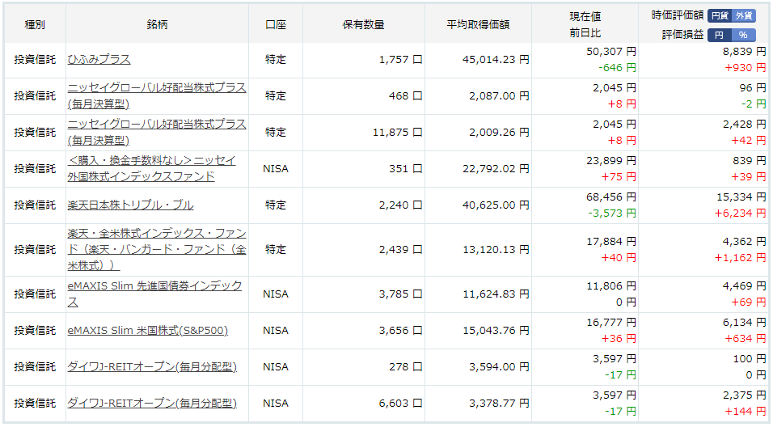Select the 68,456 円 current price

tap(611, 197)
